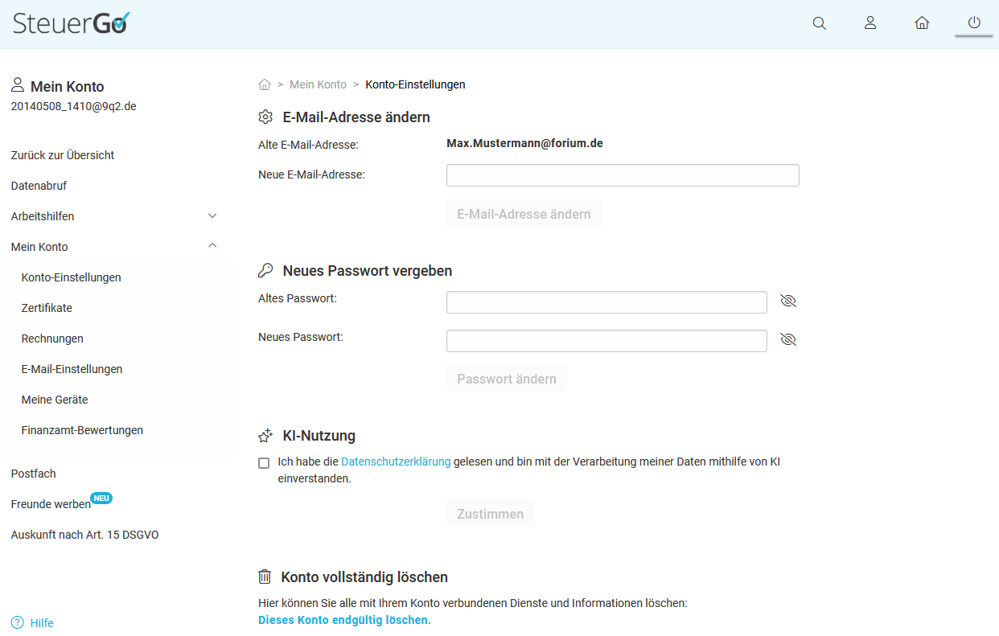This screenshot has height=636, width=999.
Task: Click the home icon in top bar
Action: (x=922, y=23)
